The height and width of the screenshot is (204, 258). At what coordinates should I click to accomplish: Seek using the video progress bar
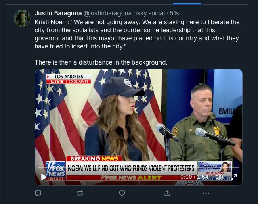click(137, 167)
